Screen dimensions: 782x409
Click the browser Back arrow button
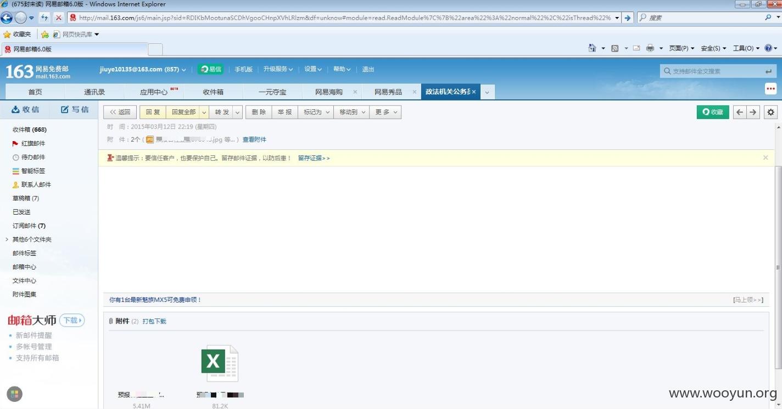(x=7, y=18)
